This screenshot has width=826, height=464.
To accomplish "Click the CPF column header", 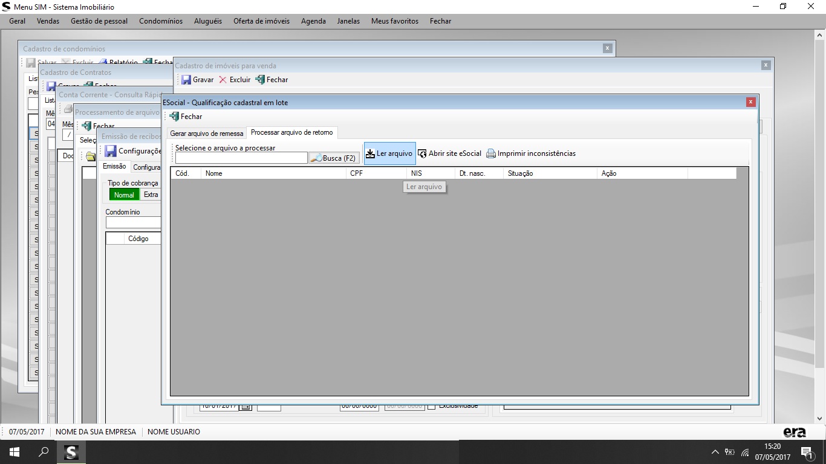I will 376,173.
